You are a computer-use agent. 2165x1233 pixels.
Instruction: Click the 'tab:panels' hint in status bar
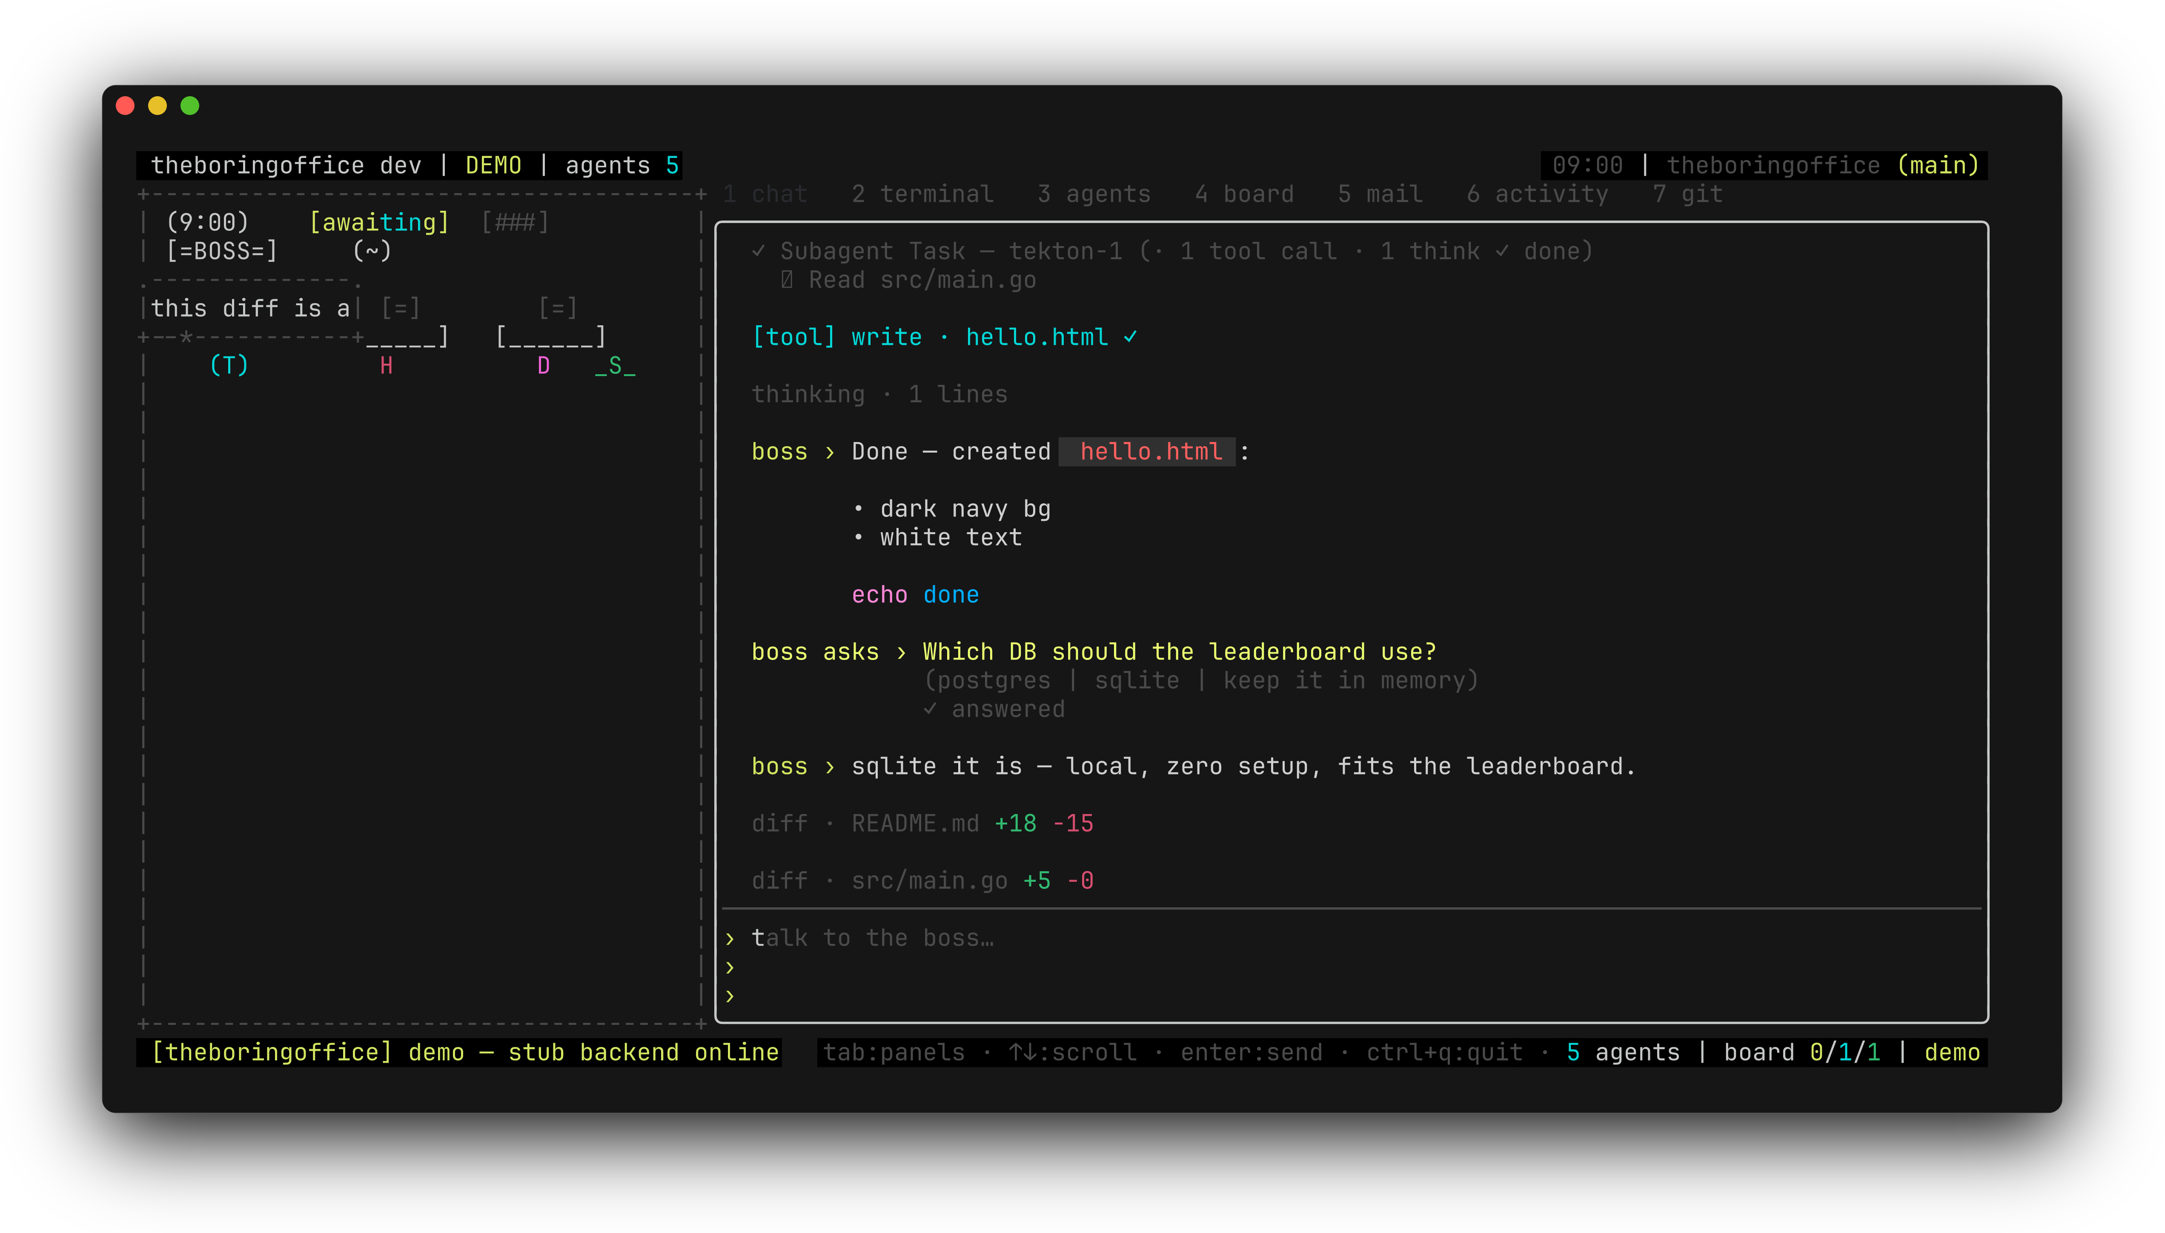893,1052
